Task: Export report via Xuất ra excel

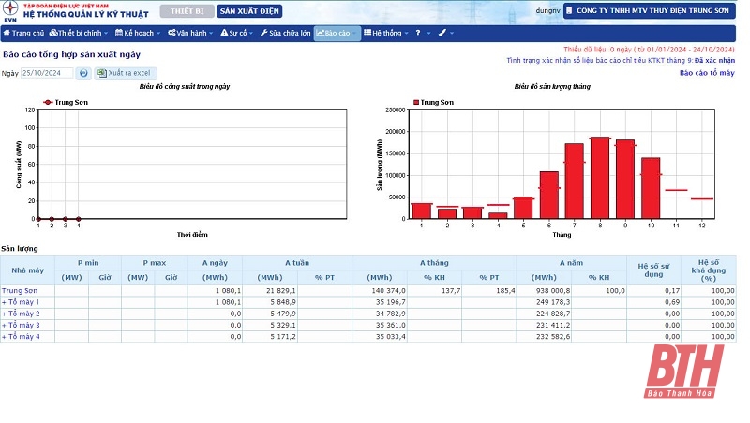Action: 127,73
